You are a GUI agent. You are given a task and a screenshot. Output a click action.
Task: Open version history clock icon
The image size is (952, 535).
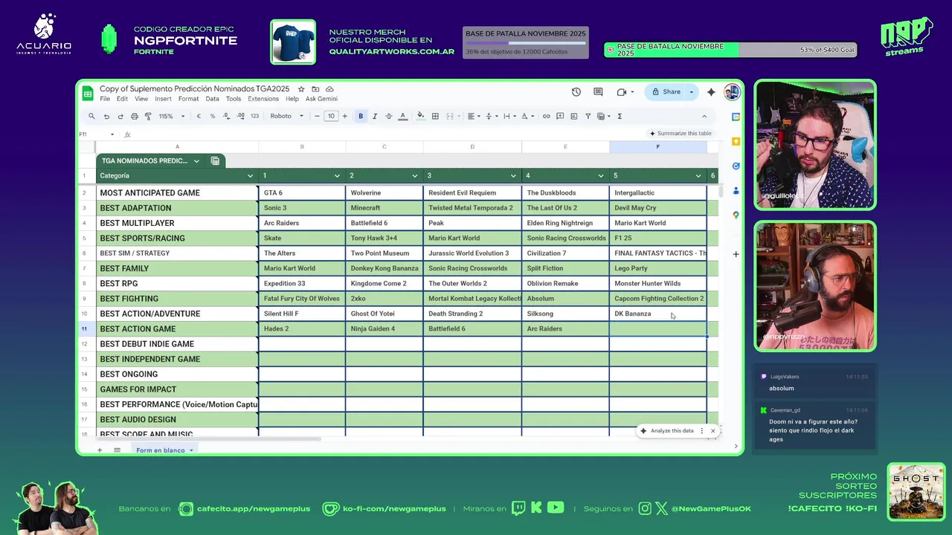[576, 92]
